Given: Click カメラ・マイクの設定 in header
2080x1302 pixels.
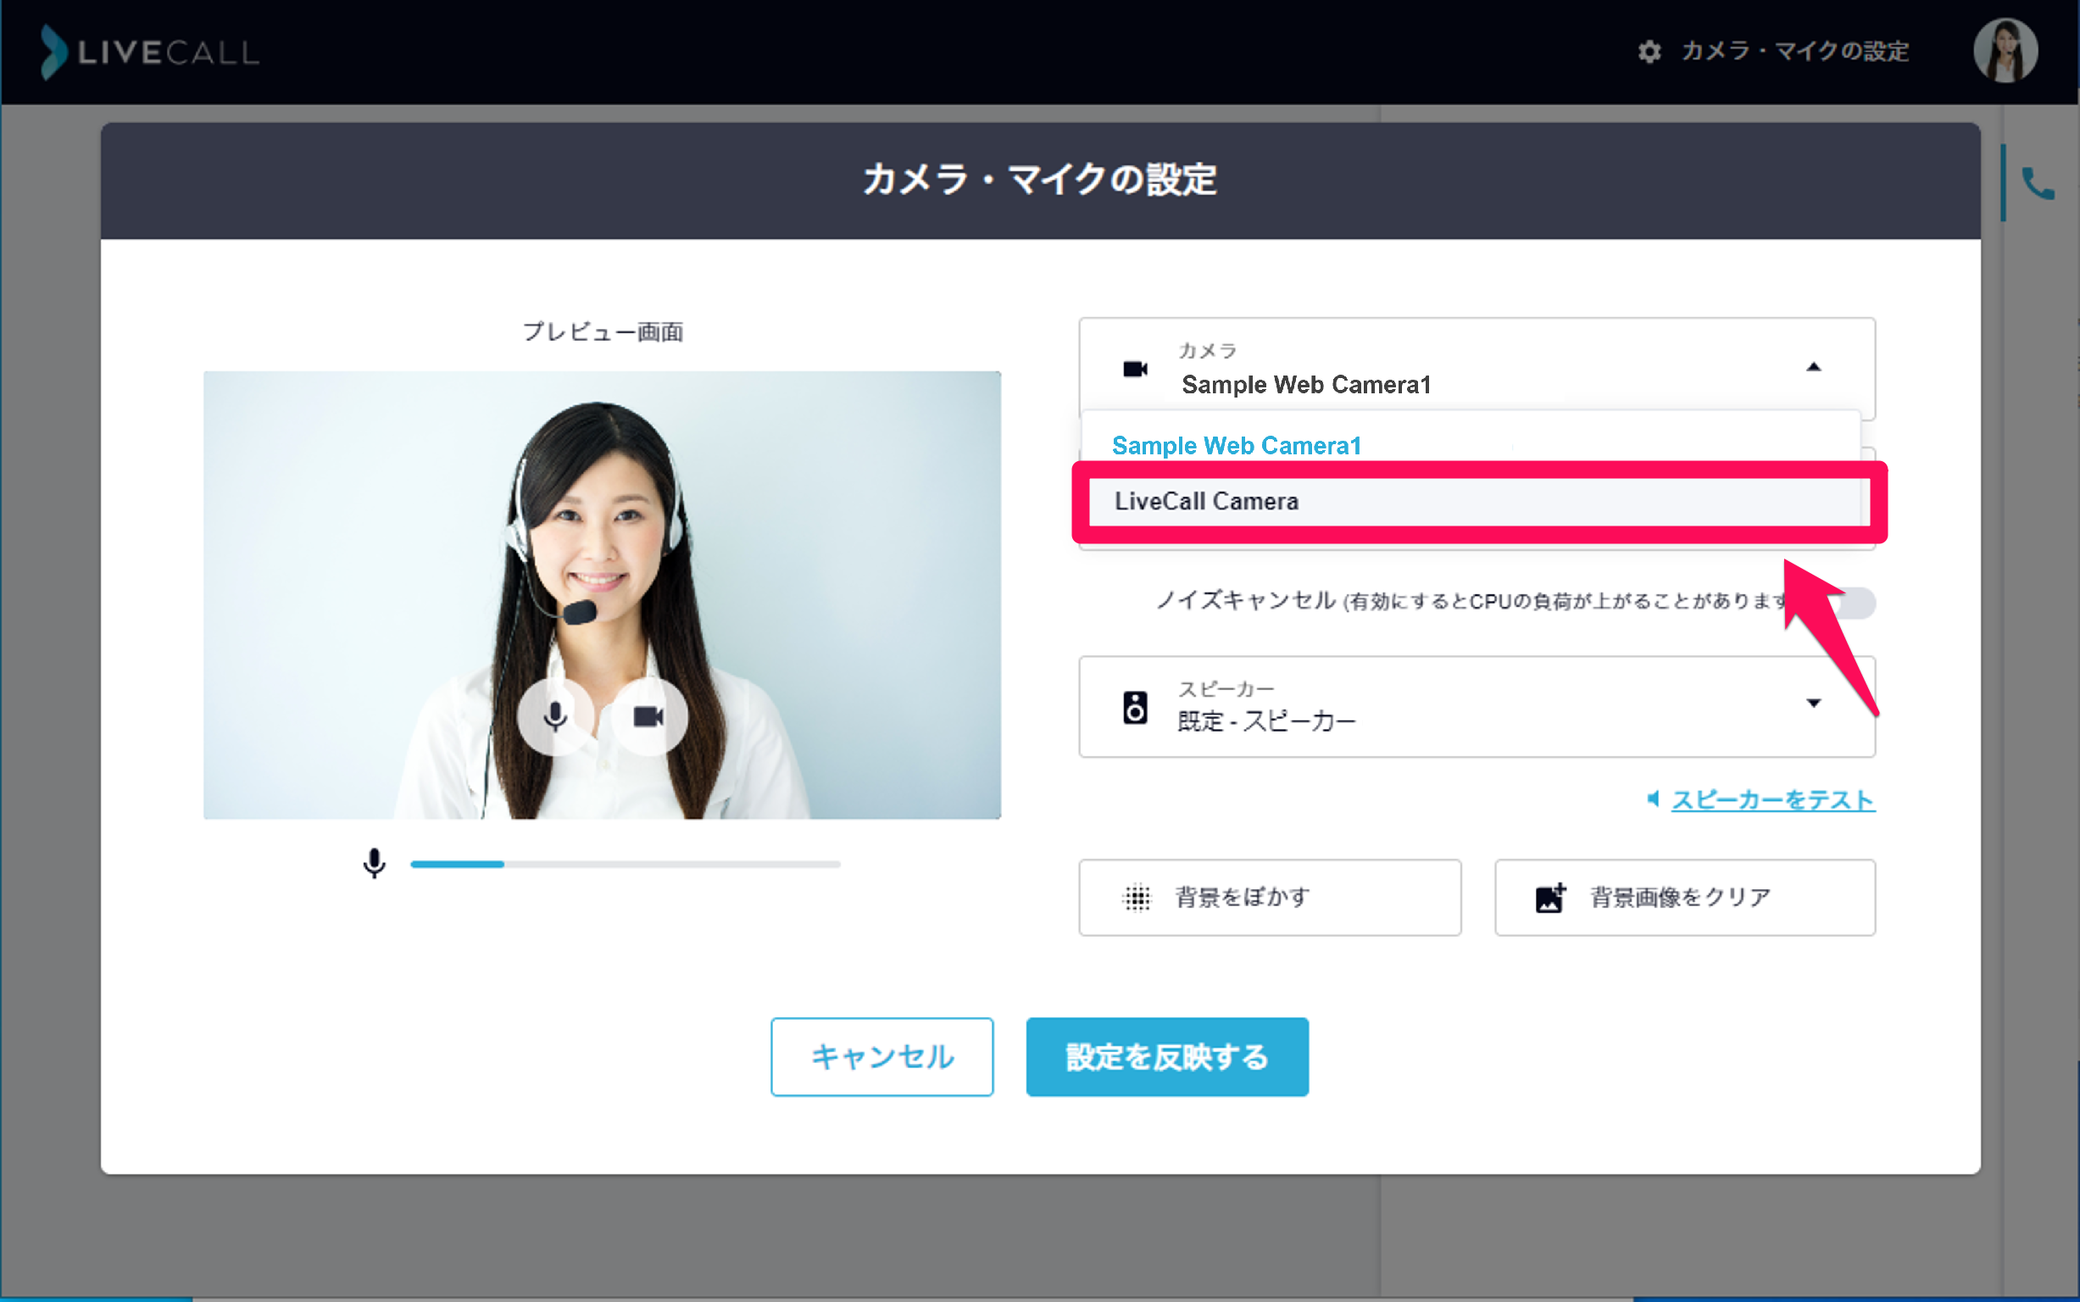Looking at the screenshot, I should pyautogui.click(x=1794, y=52).
